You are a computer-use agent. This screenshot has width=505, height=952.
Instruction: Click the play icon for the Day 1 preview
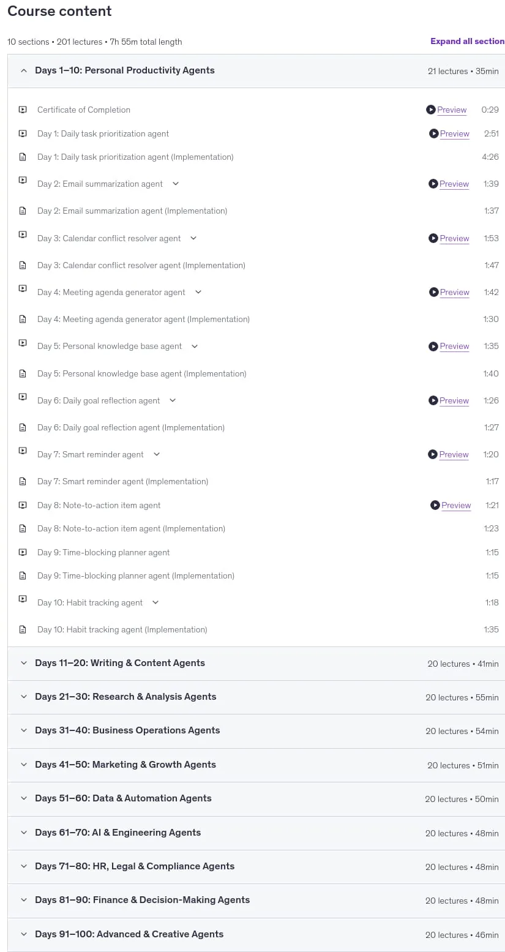pos(433,133)
